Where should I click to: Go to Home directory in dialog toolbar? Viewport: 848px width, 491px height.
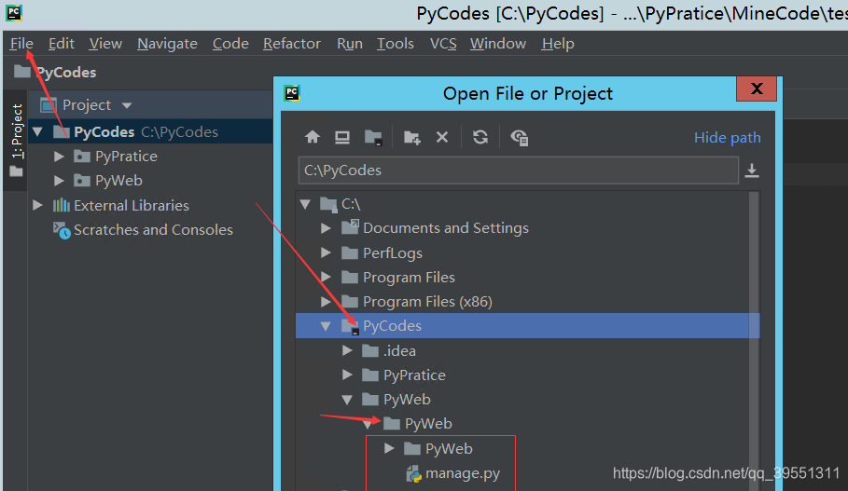pyautogui.click(x=312, y=137)
